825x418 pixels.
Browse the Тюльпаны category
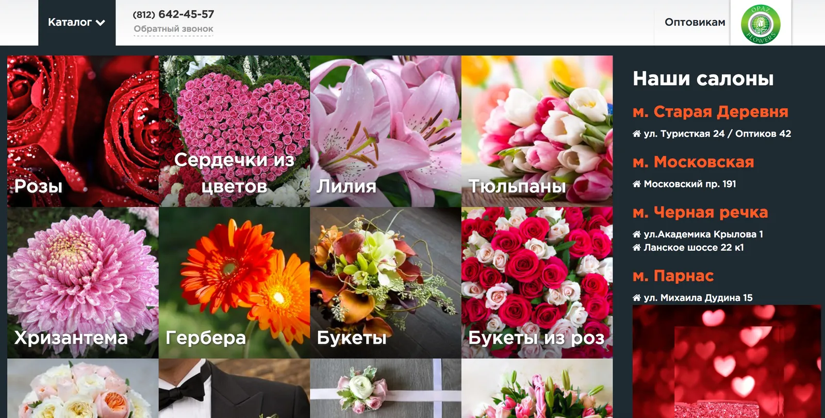click(537, 131)
